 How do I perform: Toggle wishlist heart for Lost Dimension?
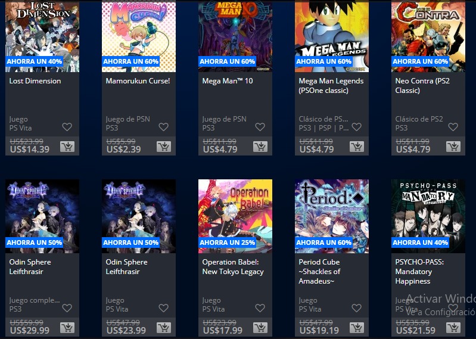click(x=67, y=126)
